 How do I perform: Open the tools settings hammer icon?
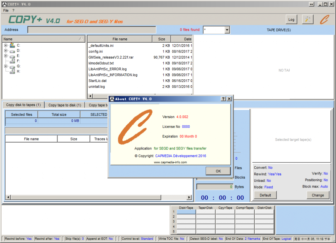(307, 19)
